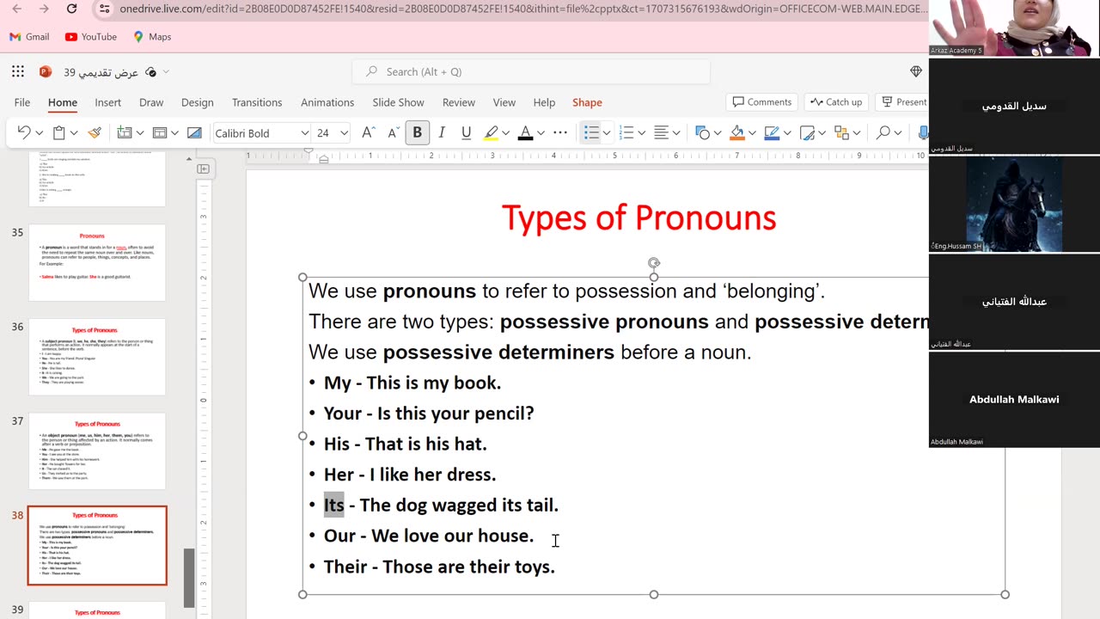Toggle bulleted list formatting
The image size is (1100, 619).
click(x=591, y=133)
